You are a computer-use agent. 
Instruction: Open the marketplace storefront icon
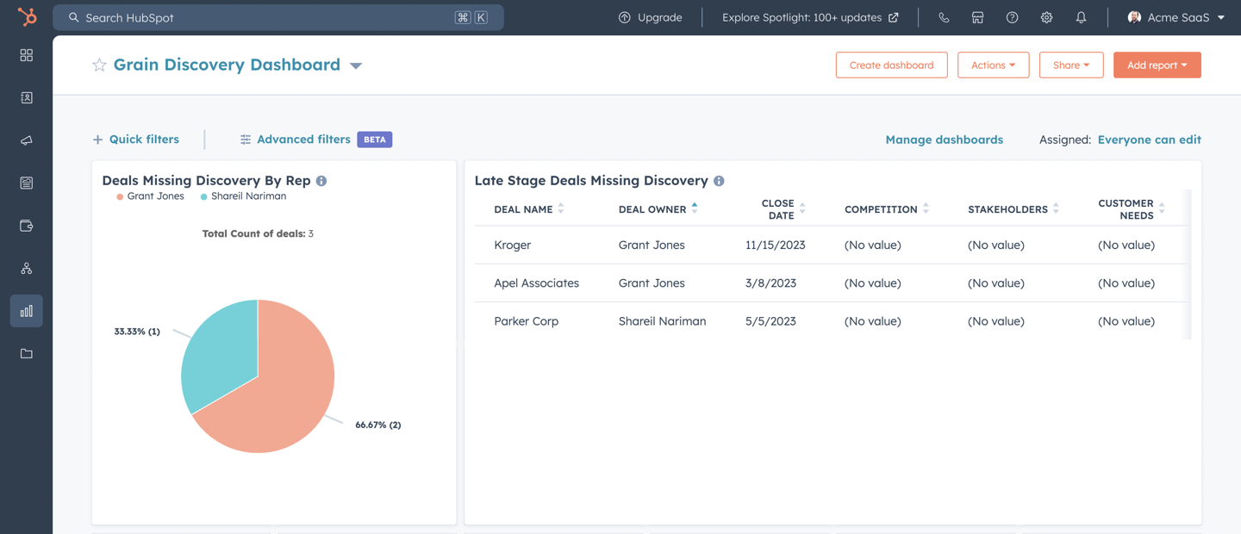[977, 17]
